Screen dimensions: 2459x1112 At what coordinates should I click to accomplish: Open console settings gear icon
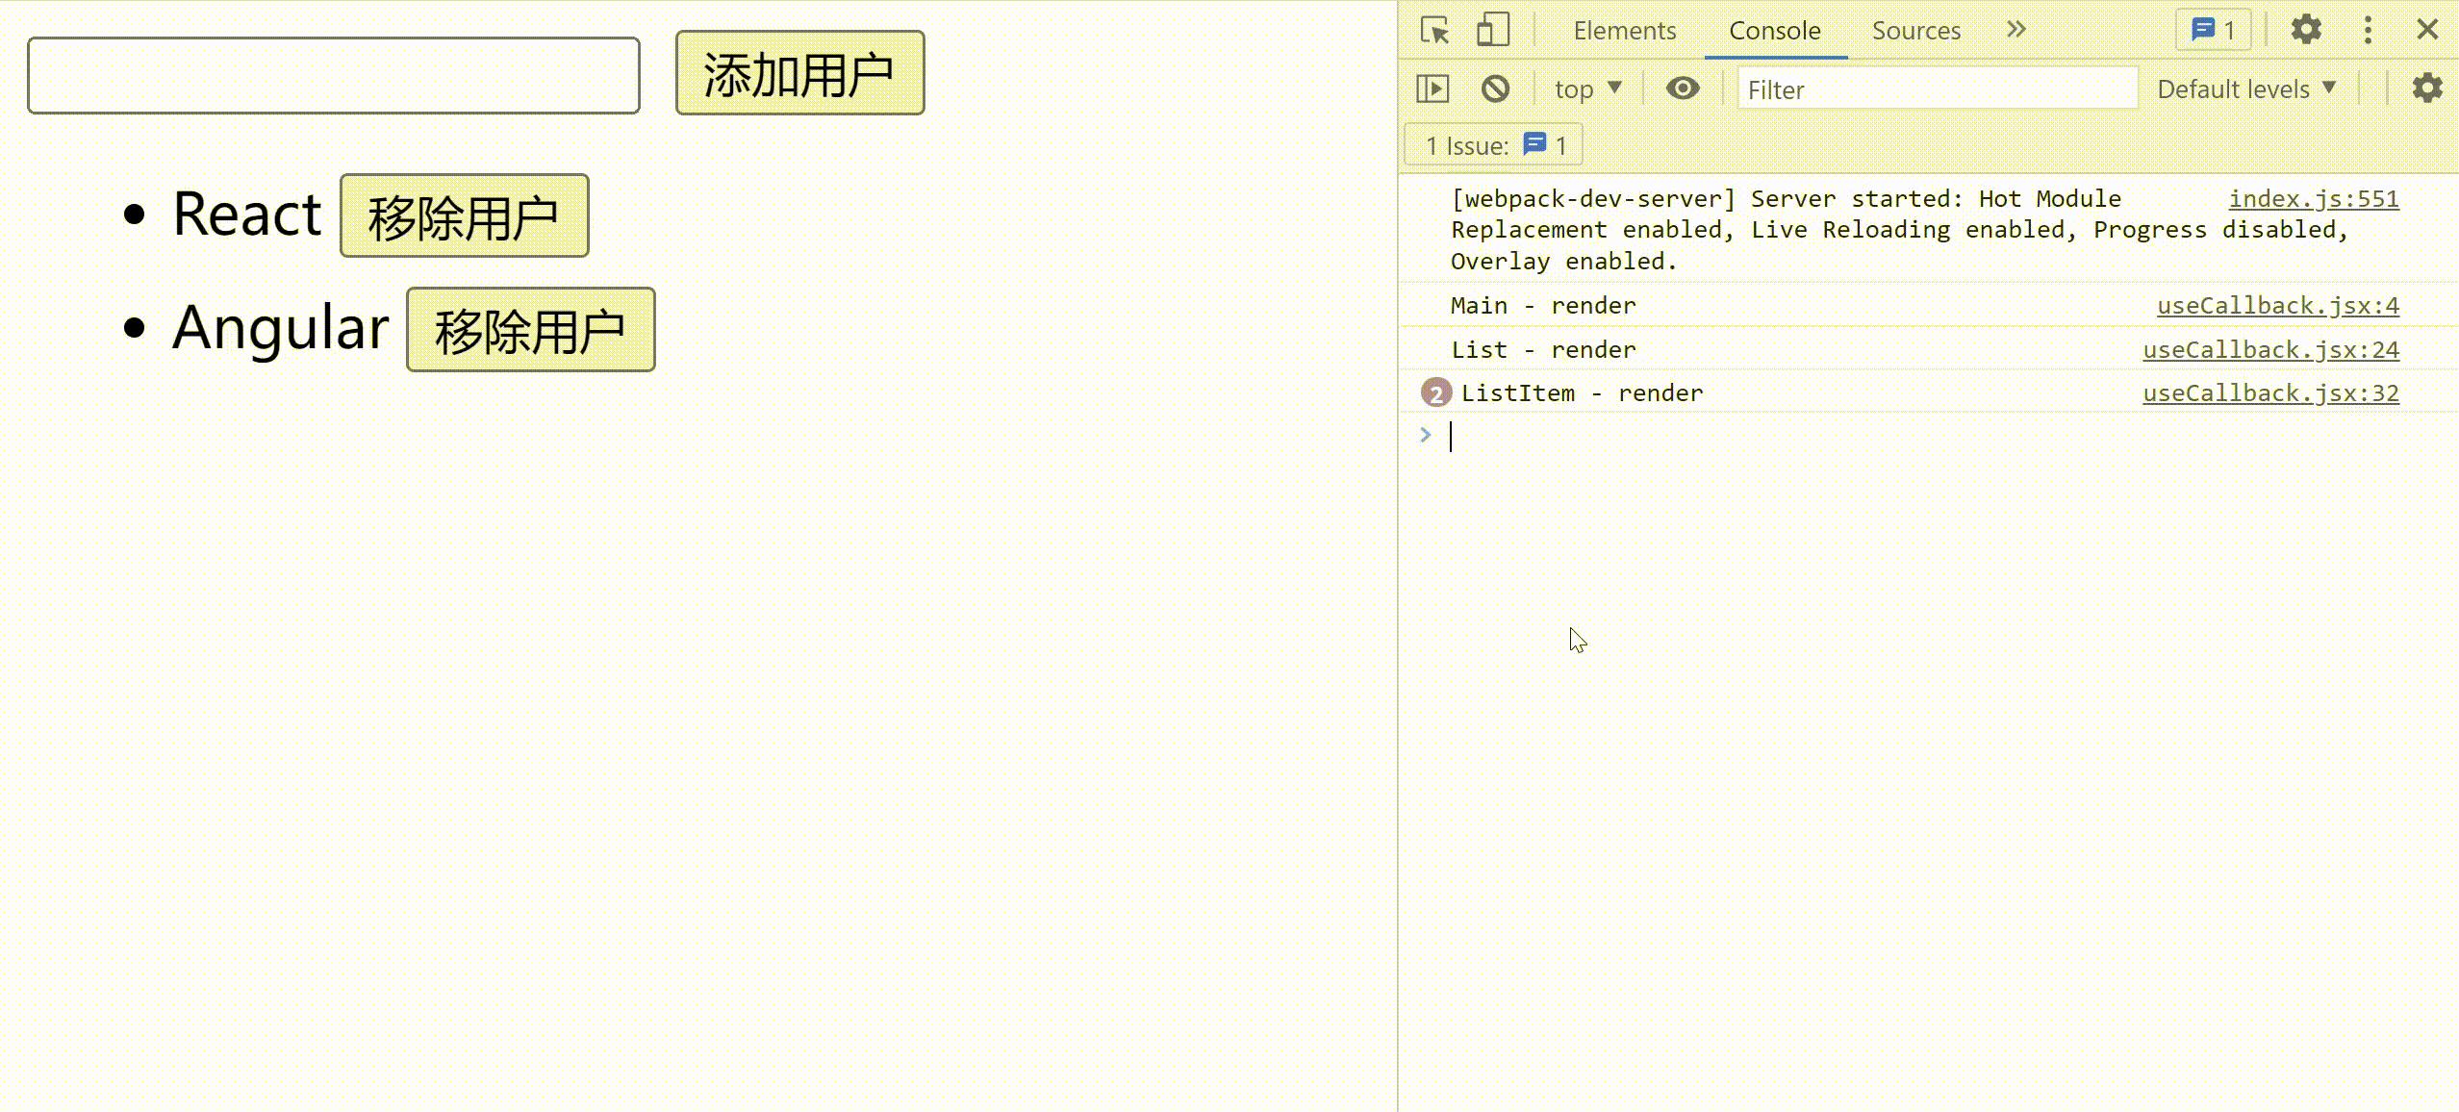coord(2427,88)
